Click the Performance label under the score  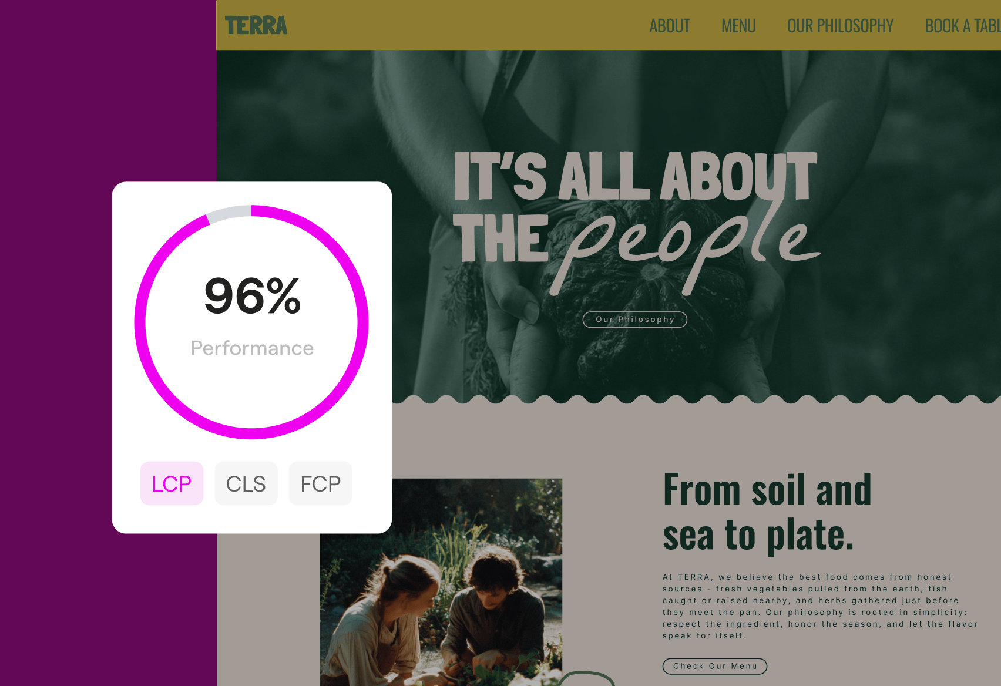(x=252, y=348)
